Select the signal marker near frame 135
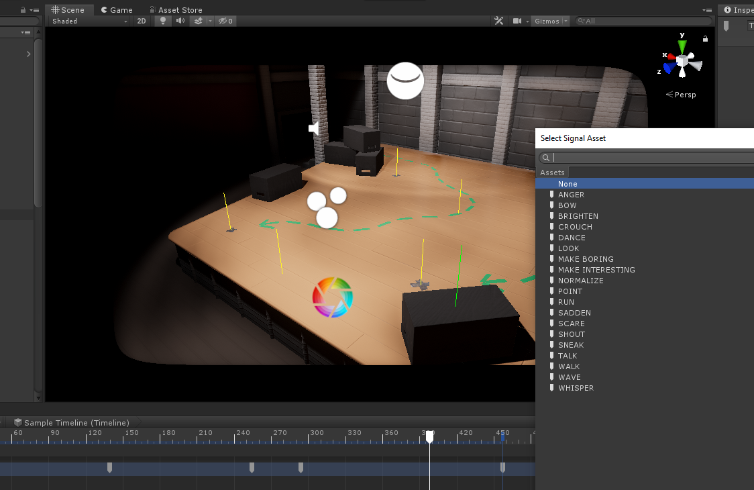This screenshot has height=490, width=754. [109, 467]
